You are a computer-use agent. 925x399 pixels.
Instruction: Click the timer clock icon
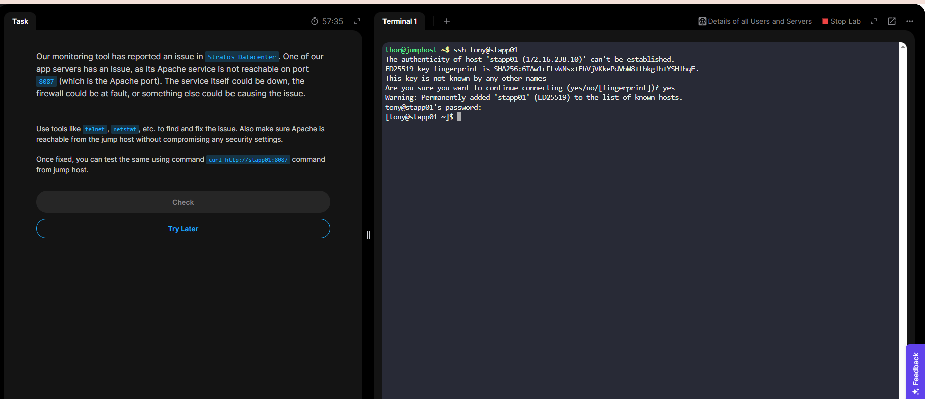[x=315, y=21]
